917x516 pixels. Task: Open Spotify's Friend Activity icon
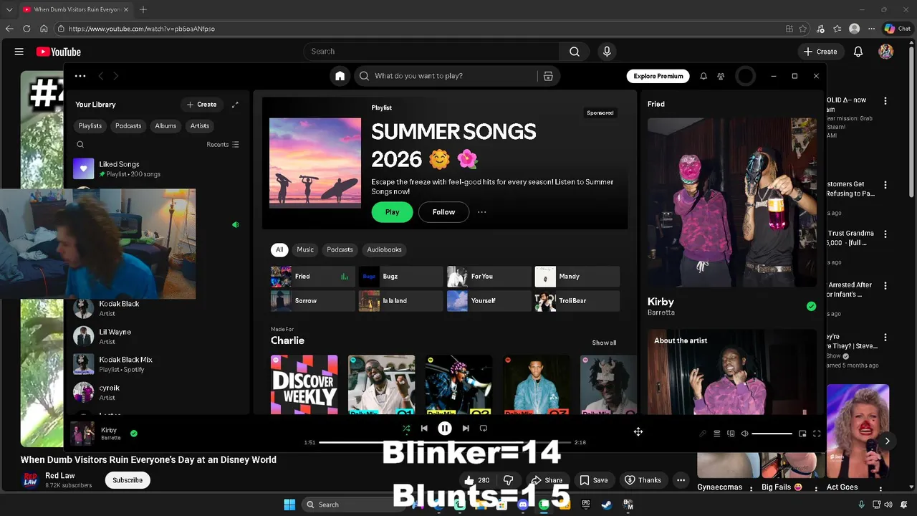coord(721,76)
